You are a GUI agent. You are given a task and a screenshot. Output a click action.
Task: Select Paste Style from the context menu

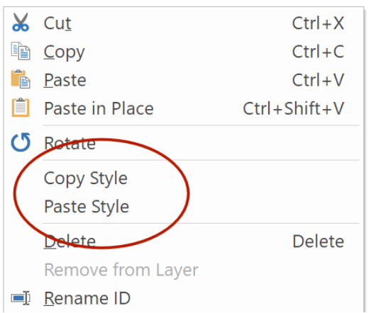(x=87, y=207)
